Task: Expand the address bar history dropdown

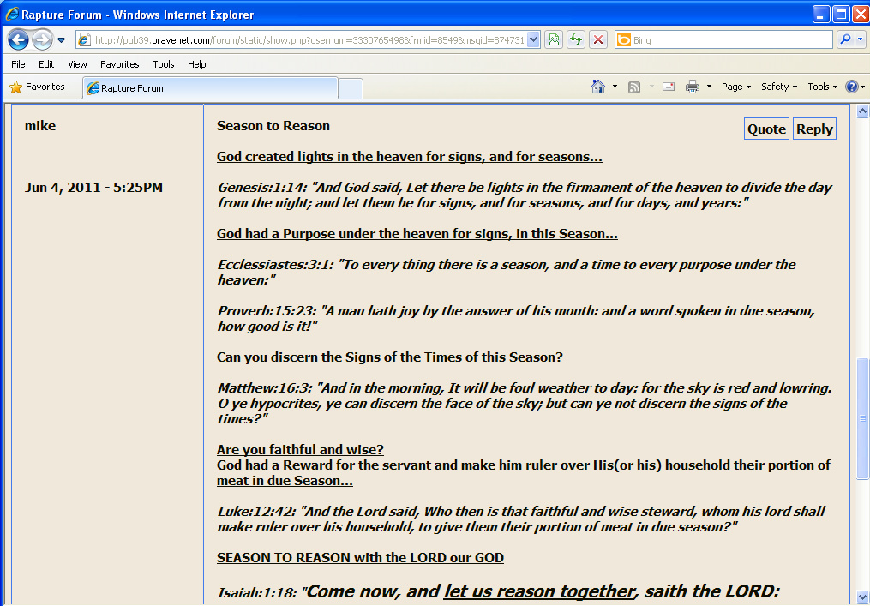Action: pyautogui.click(x=533, y=40)
